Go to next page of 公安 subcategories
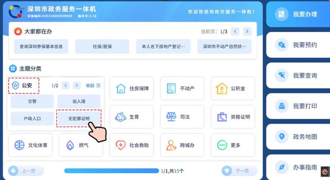The image size is (330, 180). point(77,85)
